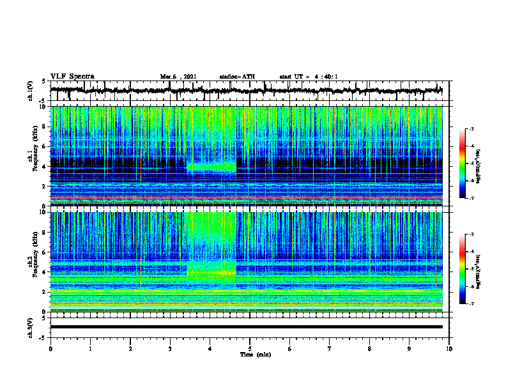
Task: Click the green 4 kHz emission band in ch.1 spectrogram
Action: pyautogui.click(x=211, y=167)
